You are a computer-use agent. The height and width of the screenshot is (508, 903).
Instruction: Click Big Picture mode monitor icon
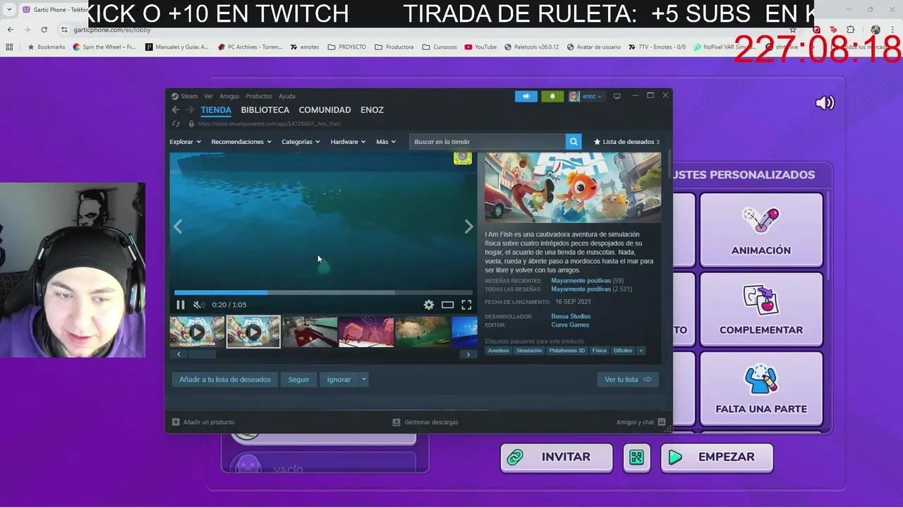click(x=617, y=96)
